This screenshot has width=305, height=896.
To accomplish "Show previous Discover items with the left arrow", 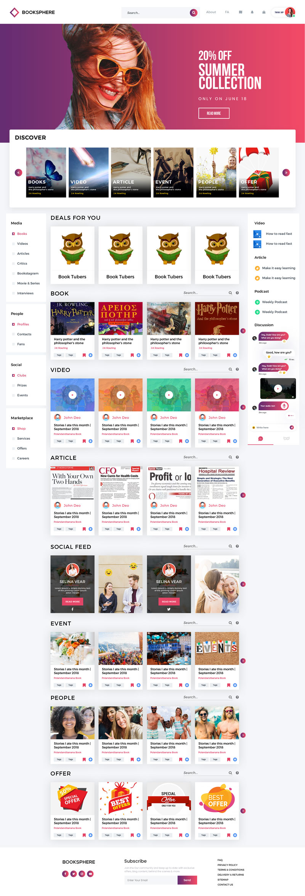I will (x=18, y=173).
